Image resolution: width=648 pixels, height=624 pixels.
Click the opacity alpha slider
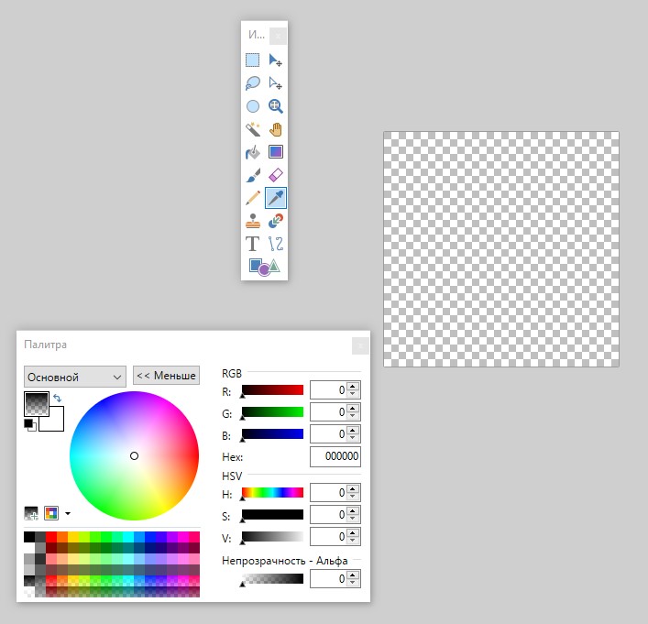coord(272,579)
